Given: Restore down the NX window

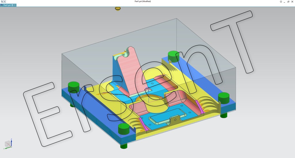Looking at the screenshot, I should click(x=288, y=2).
